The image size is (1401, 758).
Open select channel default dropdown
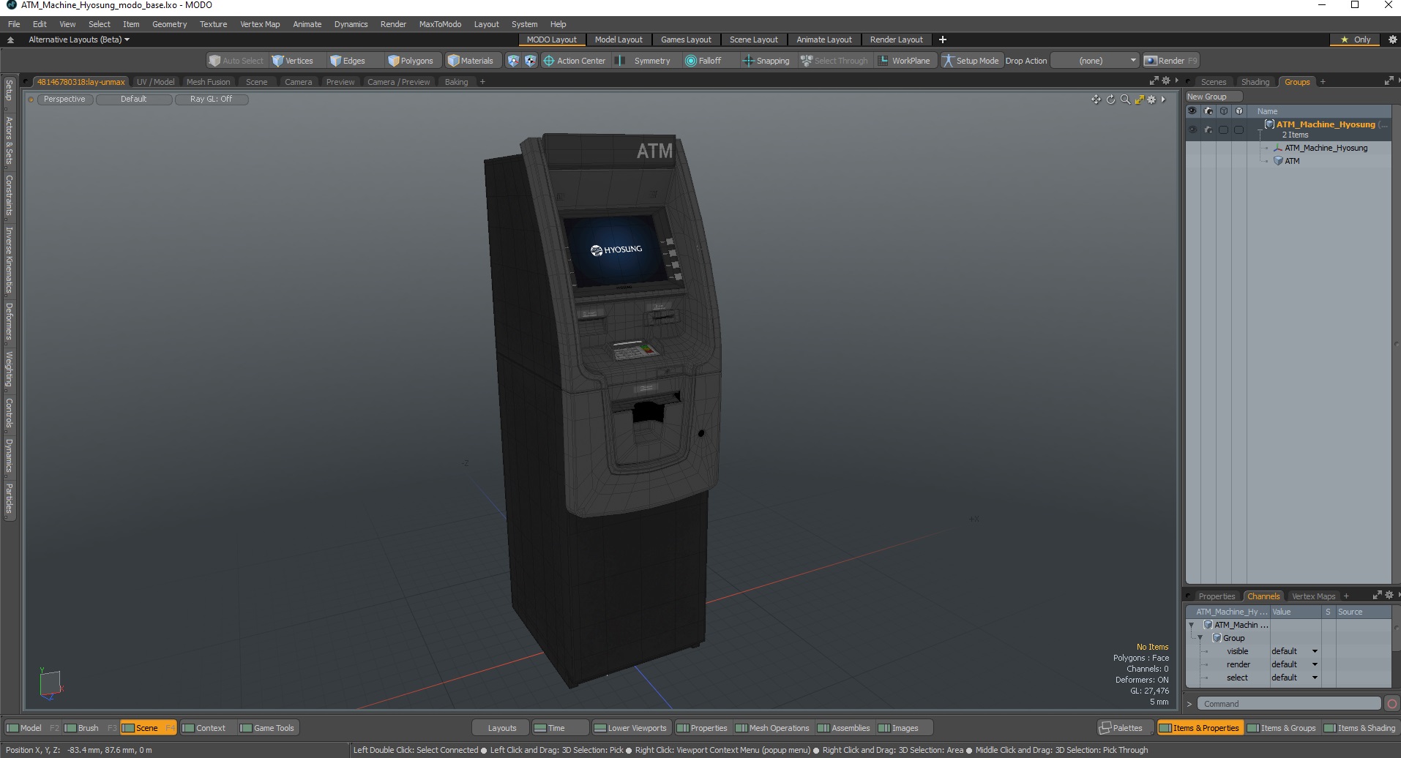[1295, 678]
